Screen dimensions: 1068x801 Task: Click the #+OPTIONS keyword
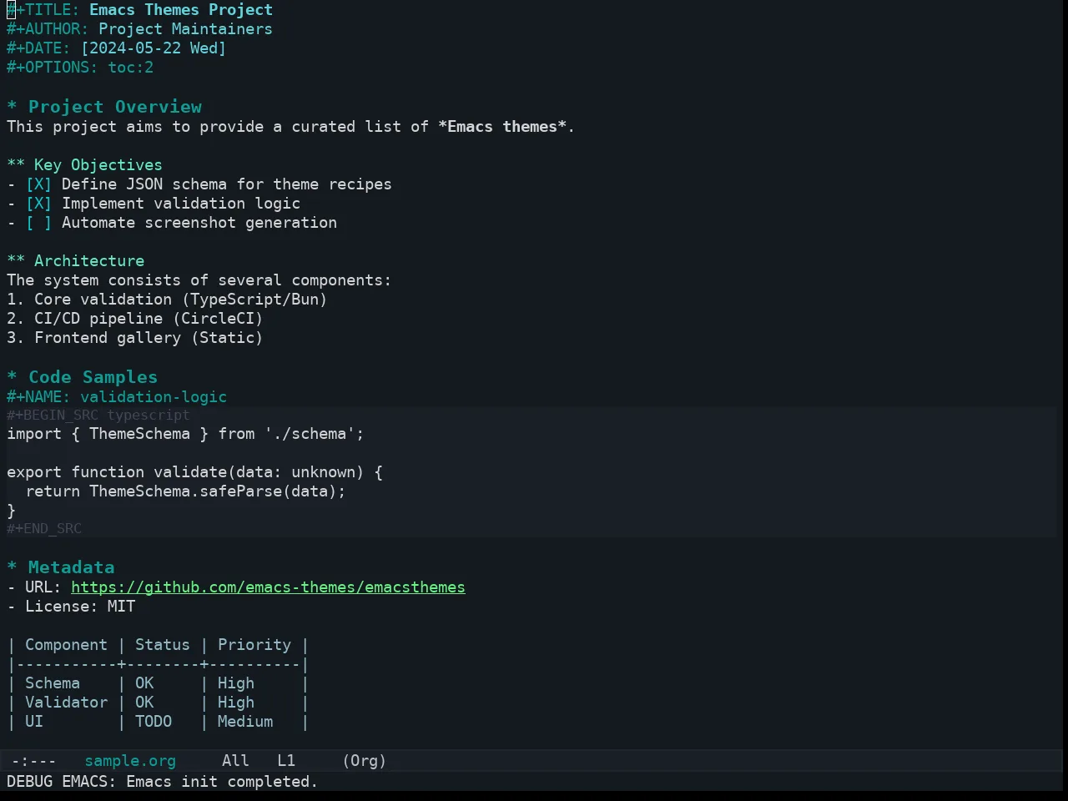53,68
